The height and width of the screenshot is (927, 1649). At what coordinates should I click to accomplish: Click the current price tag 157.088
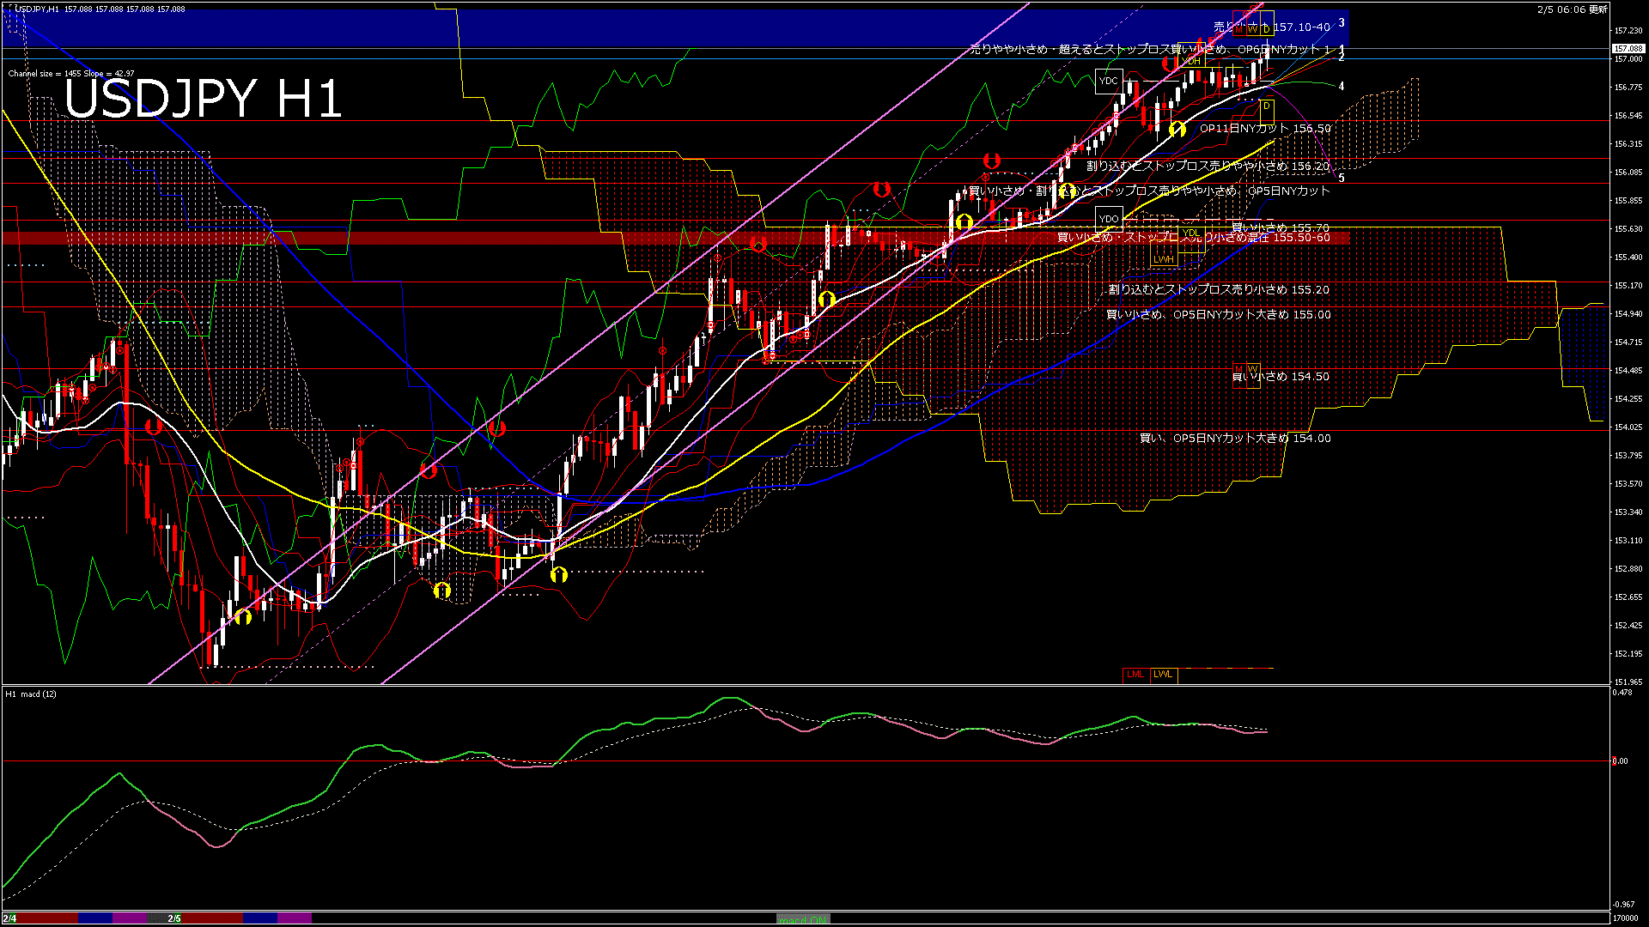1628,49
